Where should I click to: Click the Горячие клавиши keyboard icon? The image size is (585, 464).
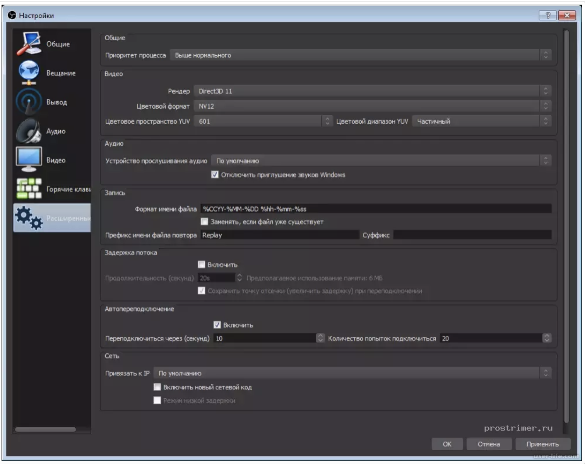pyautogui.click(x=29, y=189)
